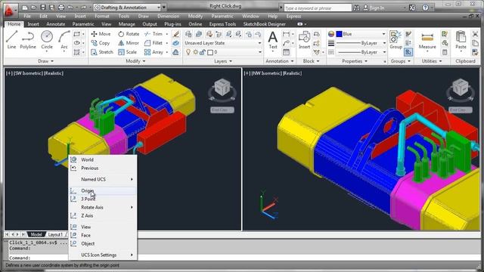Viewport: 484px width, 272px height.
Task: Click the Measure utility
Action: (x=427, y=40)
